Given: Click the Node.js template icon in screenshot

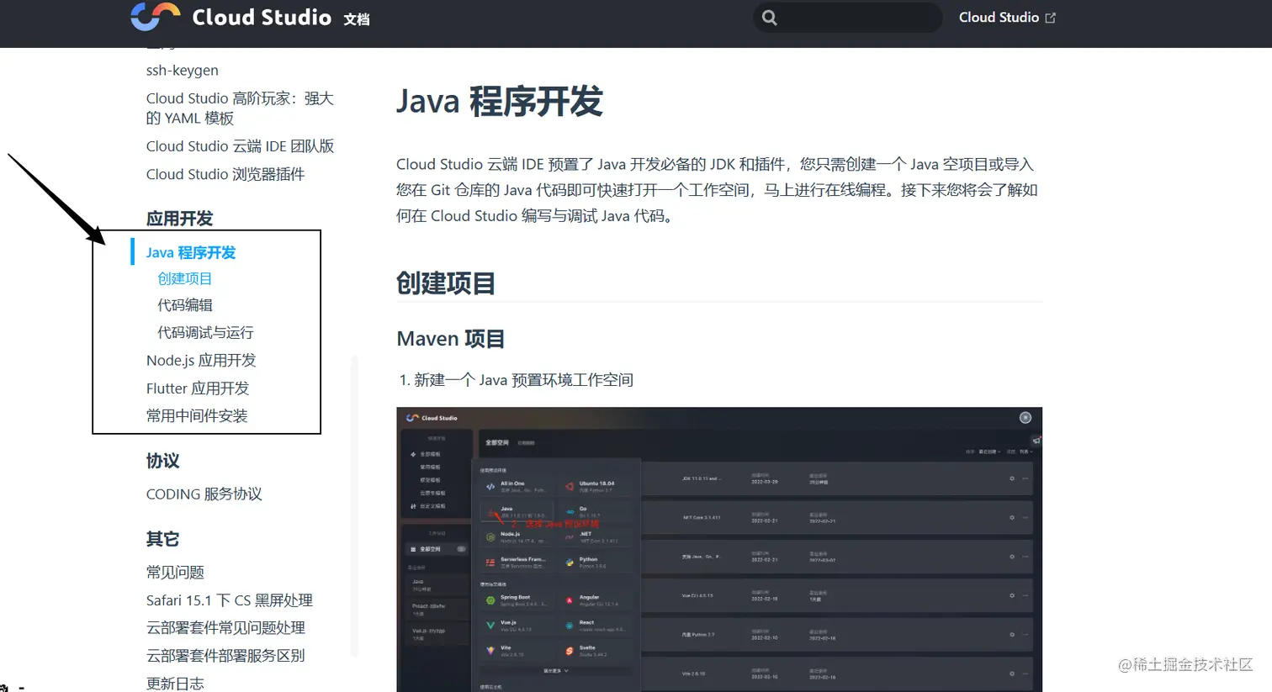Looking at the screenshot, I should (490, 536).
